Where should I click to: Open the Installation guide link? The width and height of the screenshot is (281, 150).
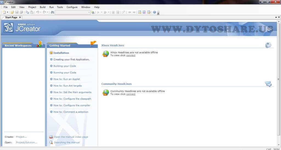coord(61,53)
